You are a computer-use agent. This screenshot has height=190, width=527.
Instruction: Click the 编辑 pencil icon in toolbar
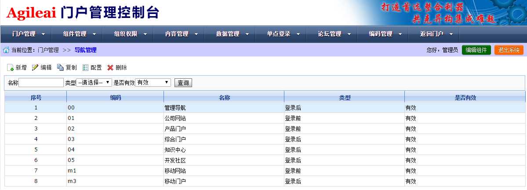point(35,67)
